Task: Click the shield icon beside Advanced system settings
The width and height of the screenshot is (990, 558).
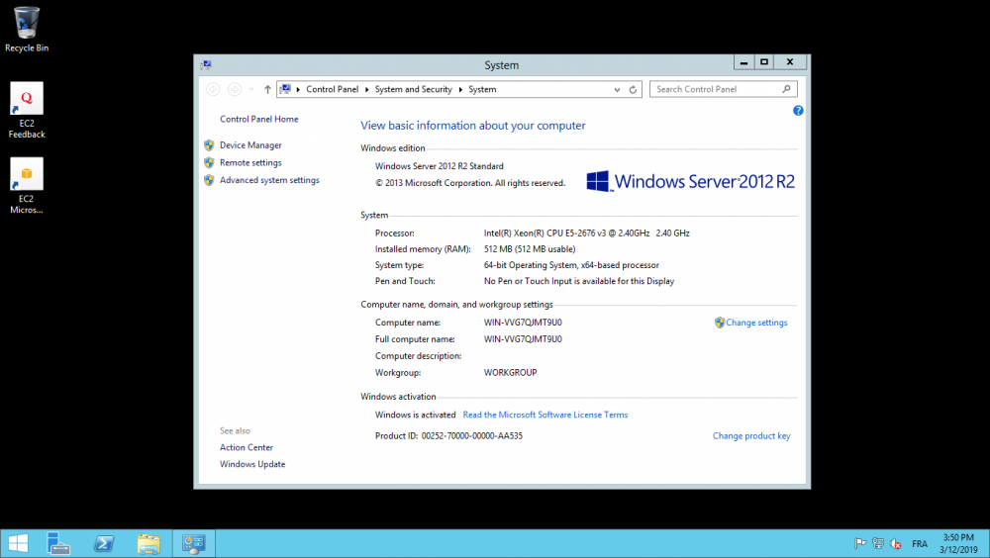Action: pyautogui.click(x=209, y=180)
